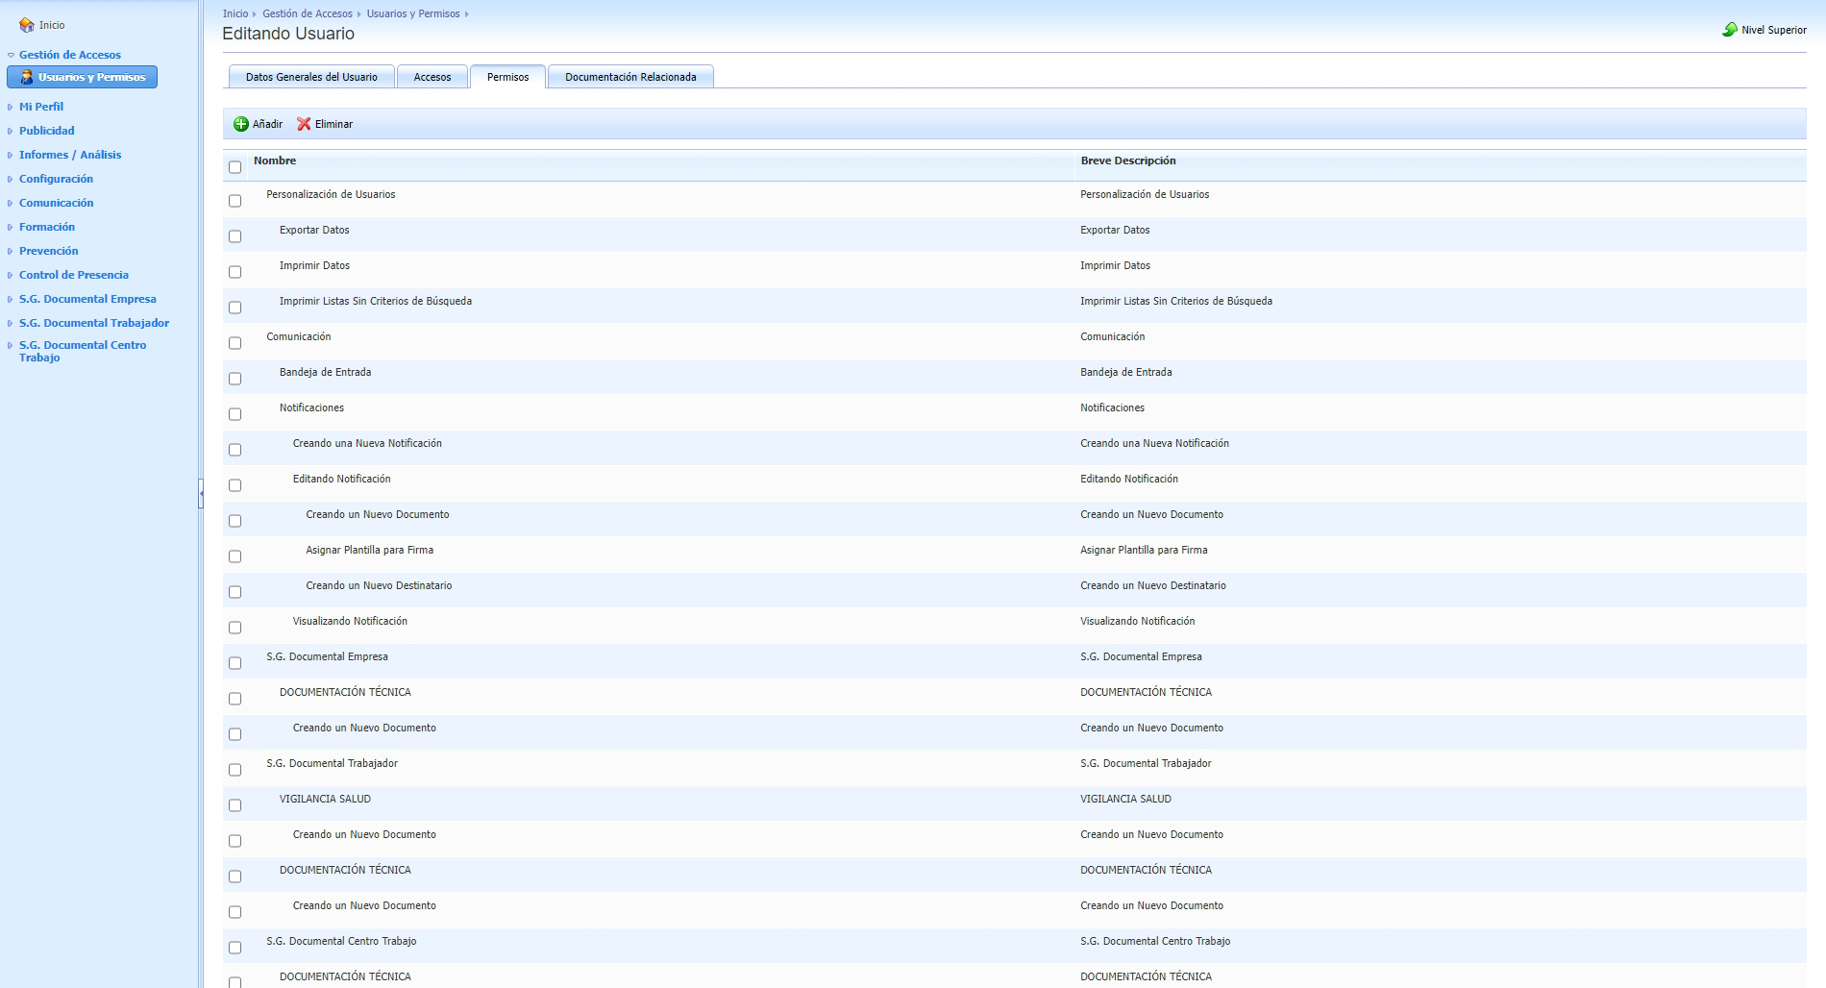Open S.G. Documental Trabajador in sidebar

94,323
